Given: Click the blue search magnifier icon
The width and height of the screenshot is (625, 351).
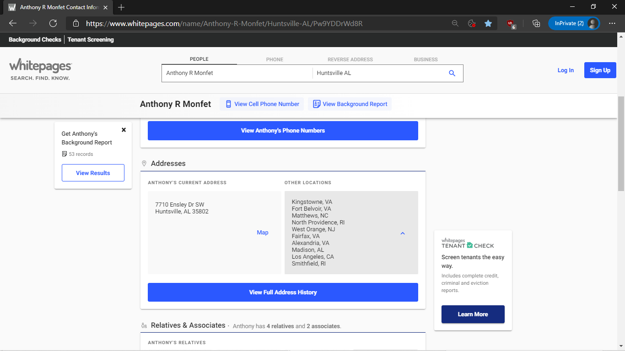Looking at the screenshot, I should [452, 73].
